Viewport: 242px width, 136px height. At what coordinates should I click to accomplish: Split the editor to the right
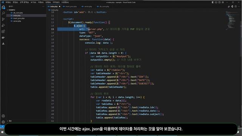click(236, 6)
